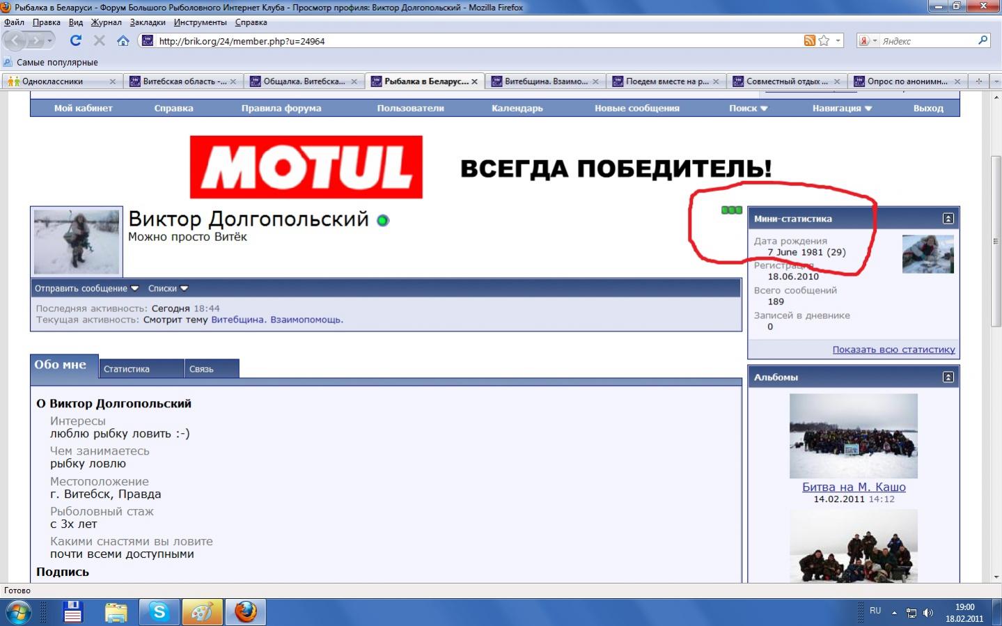Open the Закладки menu

coord(147,22)
